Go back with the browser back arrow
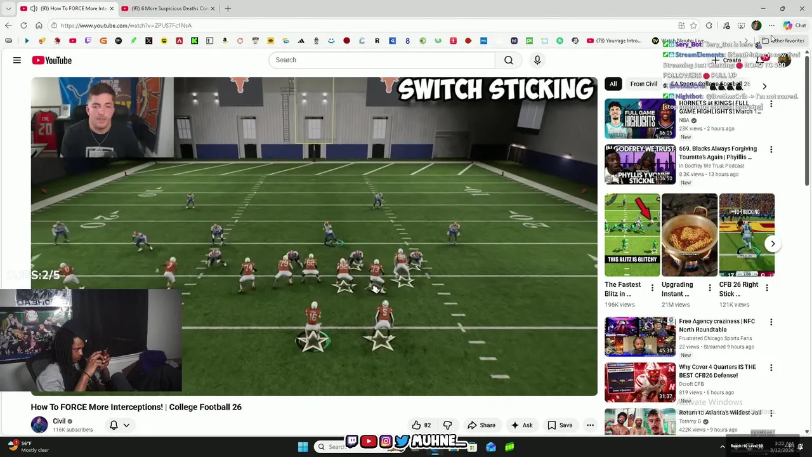Screen dimensions: 812x457 pos(8,25)
